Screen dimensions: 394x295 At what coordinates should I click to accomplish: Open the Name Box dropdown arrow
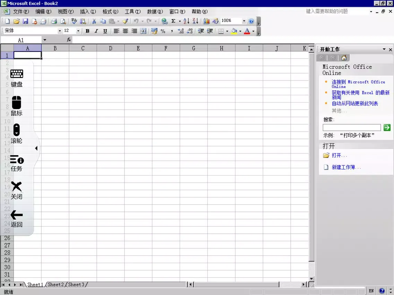(x=44, y=40)
